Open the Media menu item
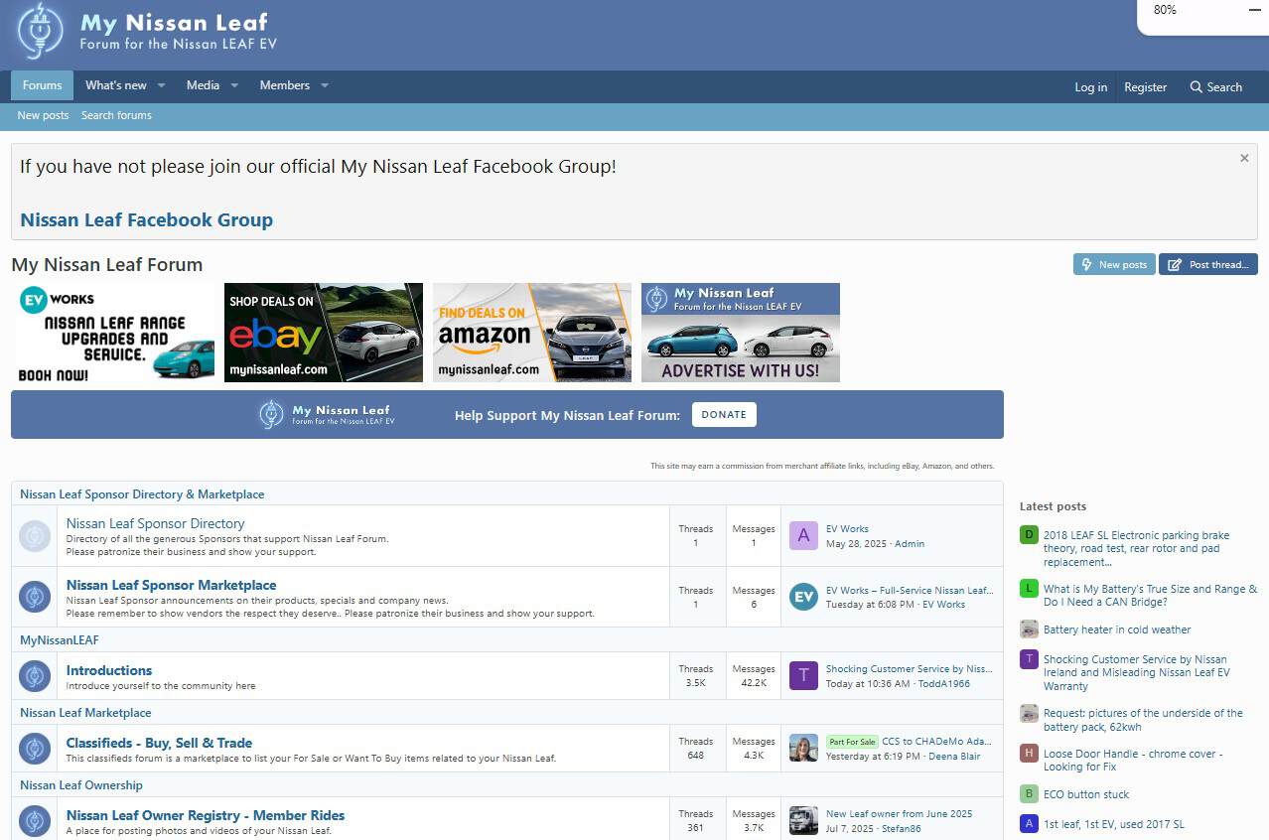The height and width of the screenshot is (840, 1269). pyautogui.click(x=203, y=85)
